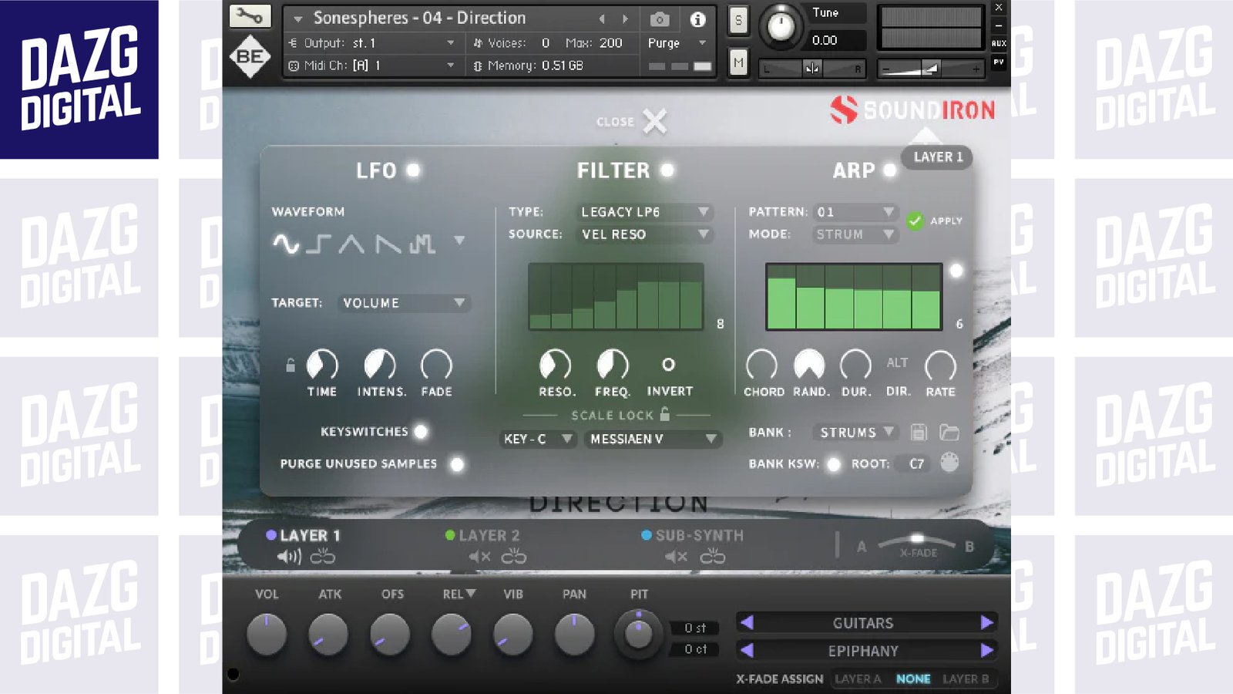1233x694 pixels.
Task: Open the LFO TARGET Volume dropdown
Action: (x=404, y=303)
